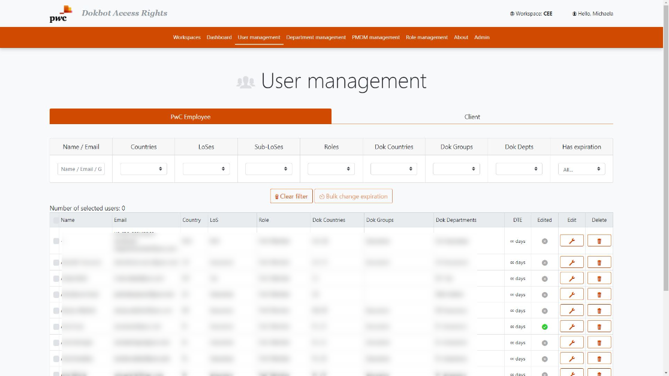Tick checkbox of fourth user row
Screen dimensions: 669x376
(56, 294)
